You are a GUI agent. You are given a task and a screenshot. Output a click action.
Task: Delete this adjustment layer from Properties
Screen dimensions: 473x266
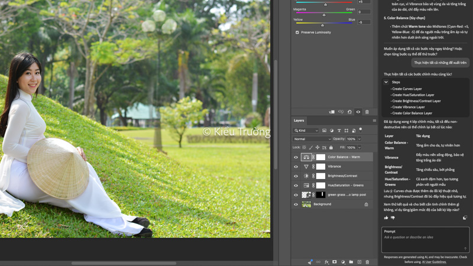(x=367, y=112)
